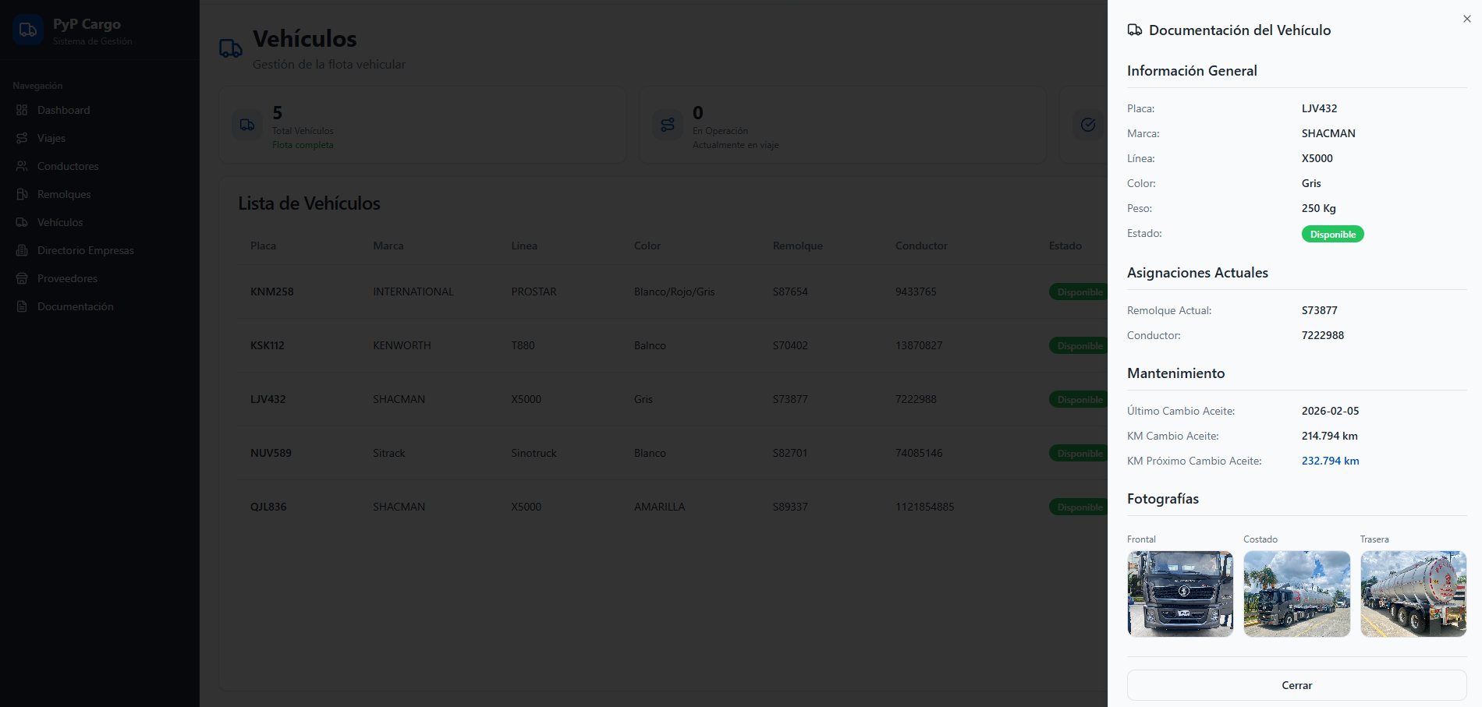Click the Dashboard grid icon in sidebar
Screen dimensions: 1482x707
(x=22, y=110)
